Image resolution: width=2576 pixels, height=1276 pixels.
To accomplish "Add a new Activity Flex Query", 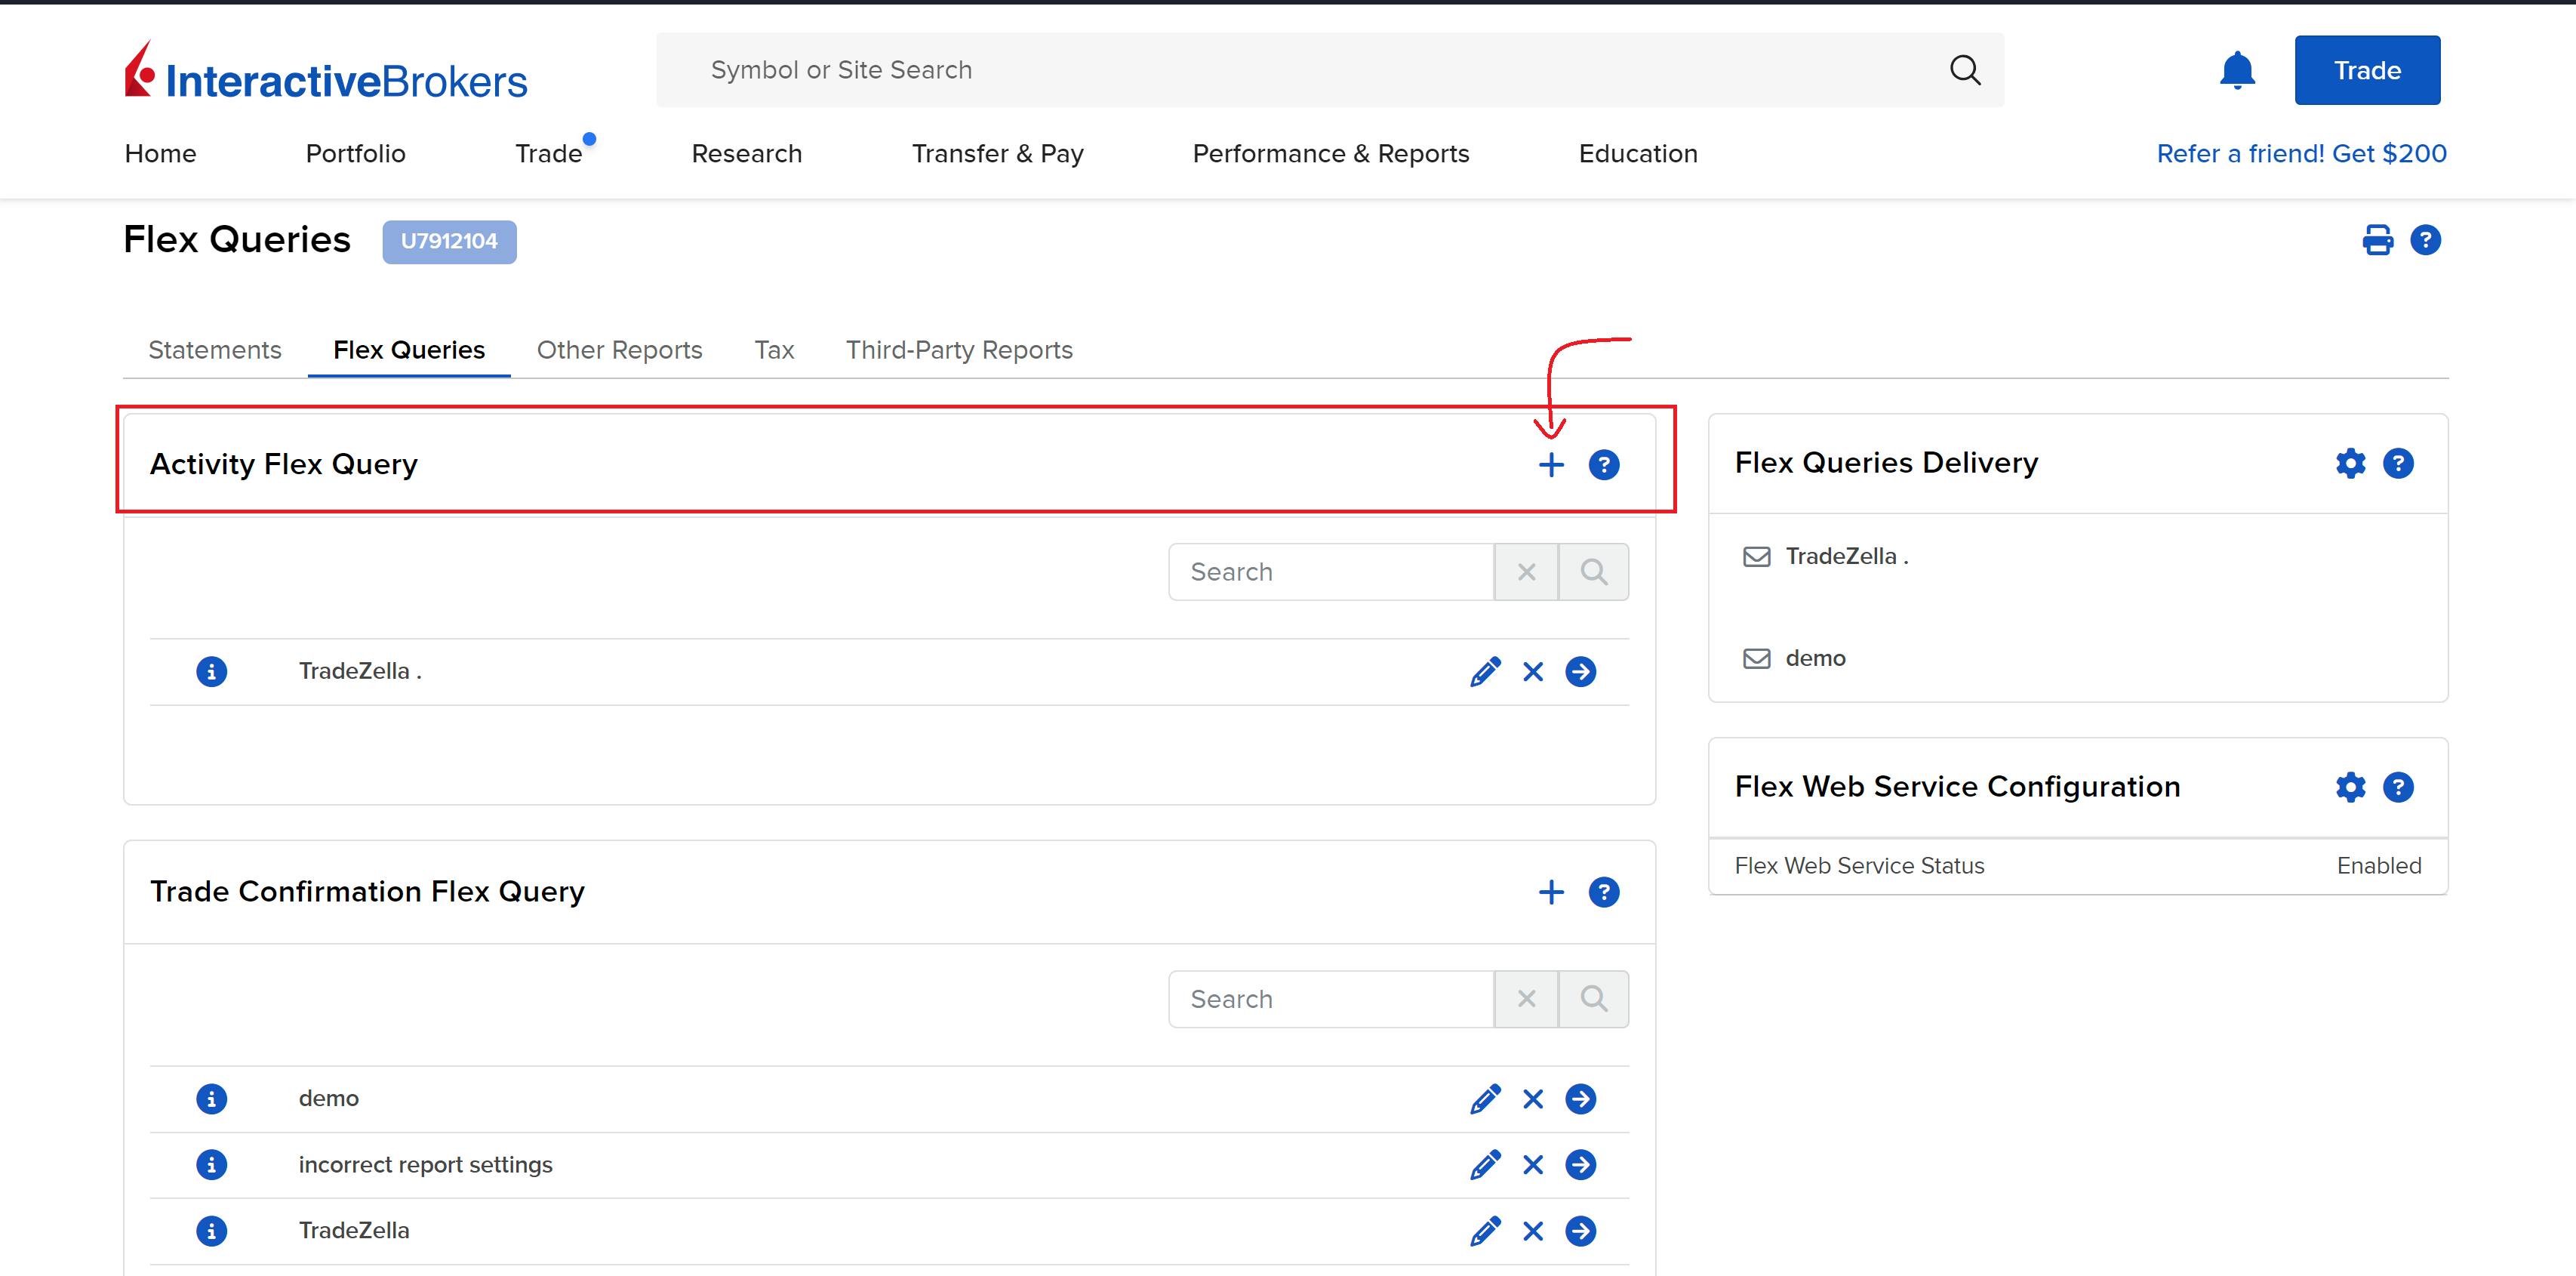I will coord(1550,465).
